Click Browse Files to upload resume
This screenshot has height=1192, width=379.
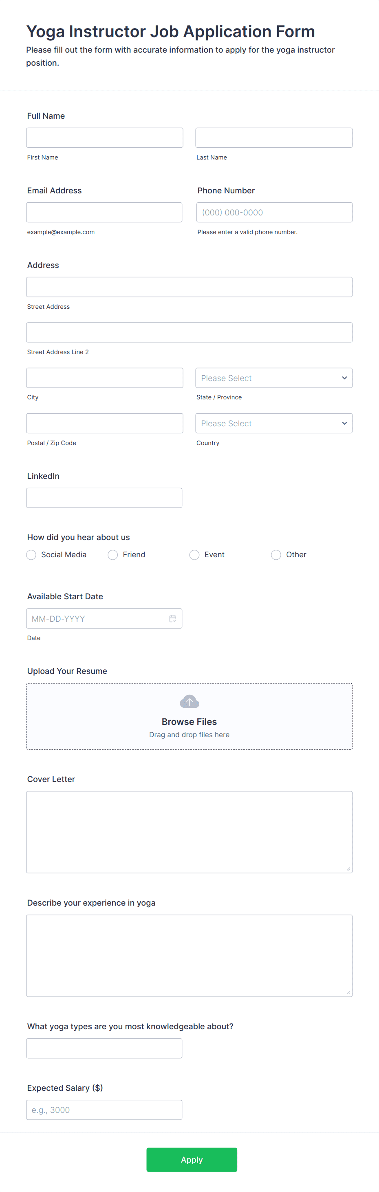189,721
